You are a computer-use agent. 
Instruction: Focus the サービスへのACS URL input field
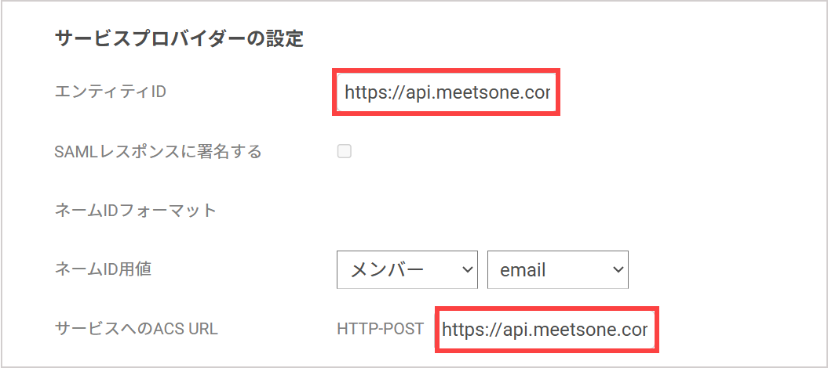click(546, 330)
